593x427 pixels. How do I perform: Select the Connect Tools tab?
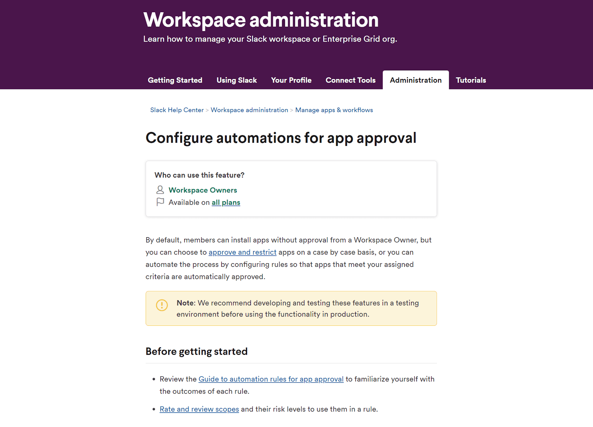[x=350, y=80]
